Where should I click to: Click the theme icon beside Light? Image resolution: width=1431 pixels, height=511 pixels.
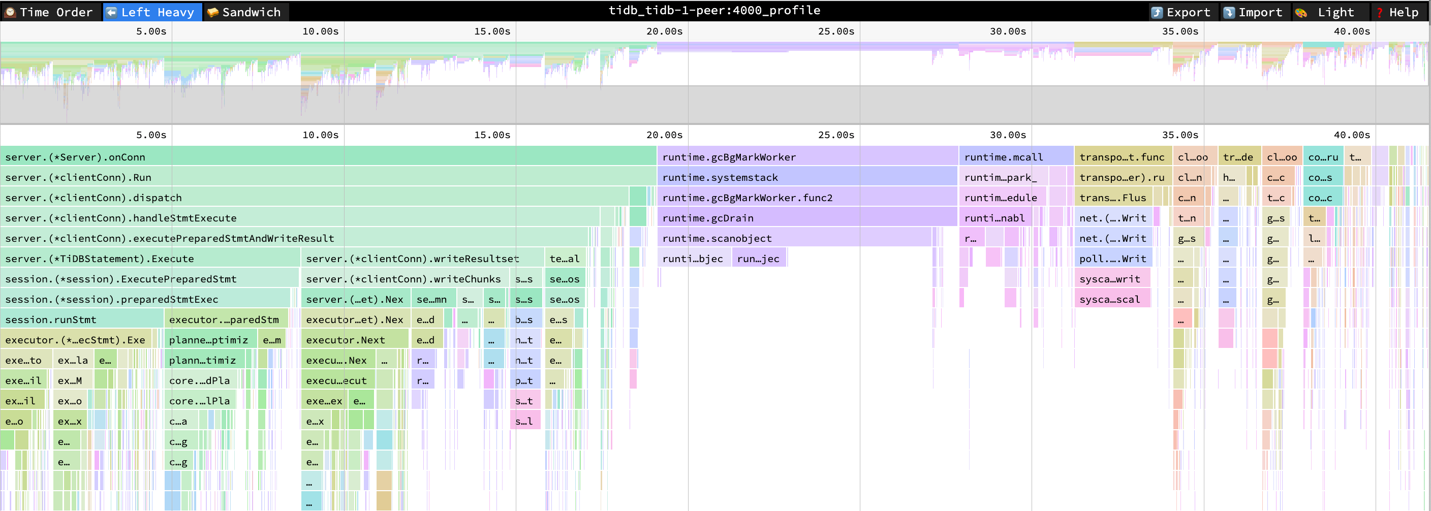(x=1301, y=12)
